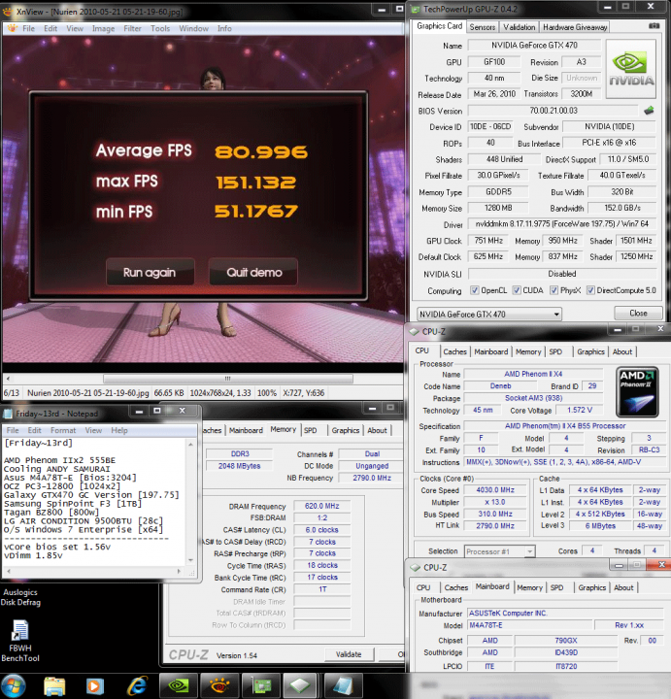This screenshot has width=671, height=699.
Task: Switch to Notepad taskbar button
Action: pyautogui.click(x=342, y=685)
